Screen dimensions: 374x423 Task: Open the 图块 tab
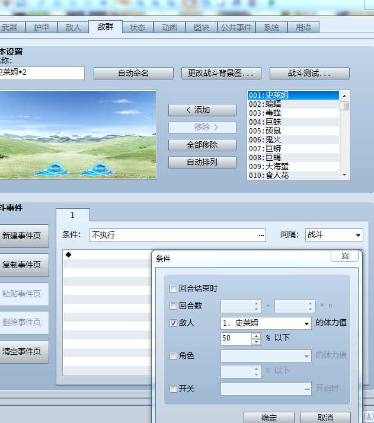[x=202, y=27]
